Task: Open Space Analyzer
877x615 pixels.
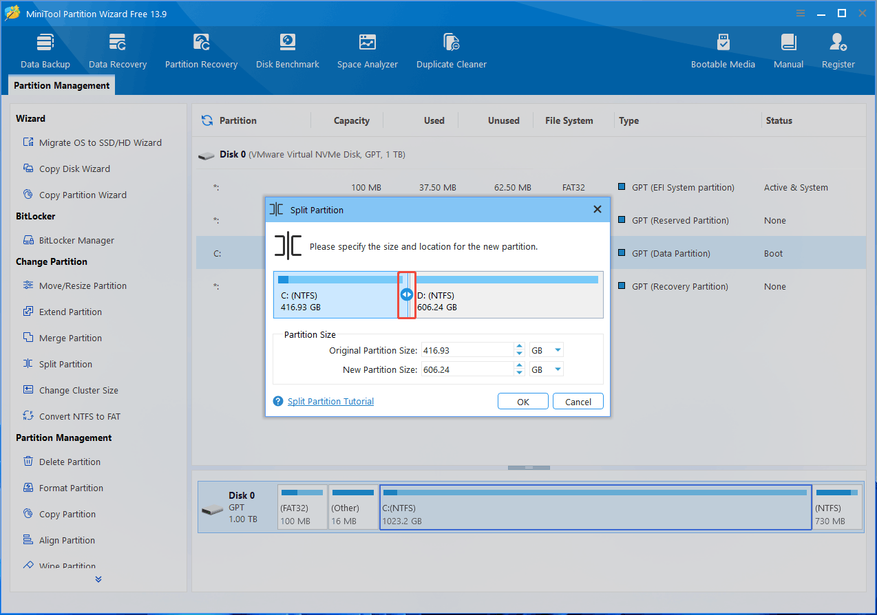Action: [x=368, y=51]
